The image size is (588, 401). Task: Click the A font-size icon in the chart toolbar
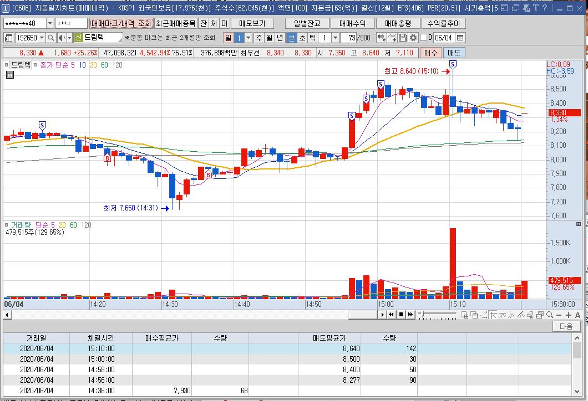pos(578,315)
